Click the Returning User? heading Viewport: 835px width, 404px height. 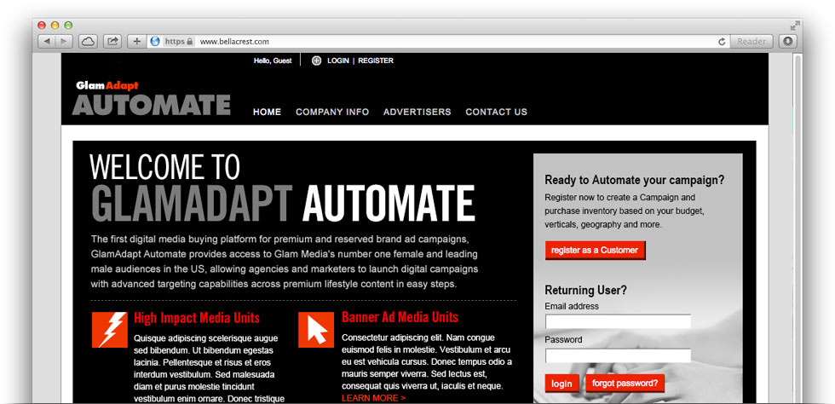[x=586, y=291]
